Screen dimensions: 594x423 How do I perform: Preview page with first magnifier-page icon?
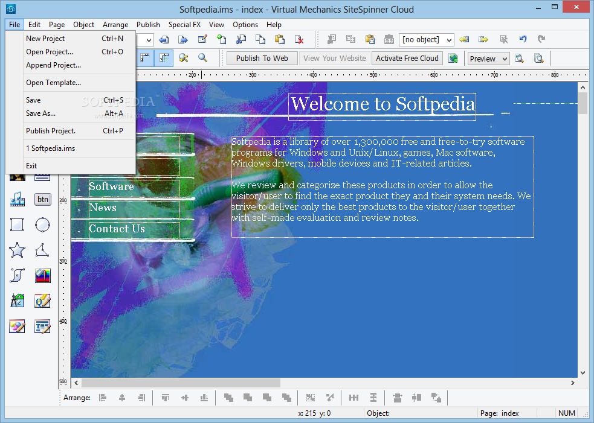519,59
